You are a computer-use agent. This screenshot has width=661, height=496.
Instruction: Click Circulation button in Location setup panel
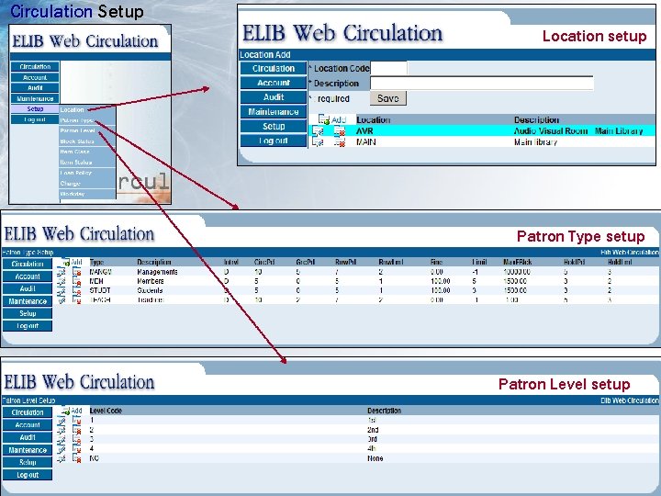tap(274, 68)
